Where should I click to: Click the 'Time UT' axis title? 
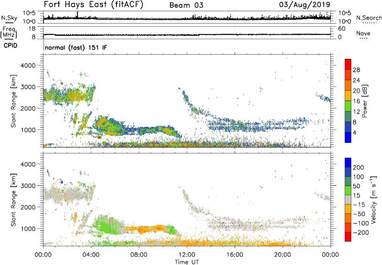point(187,262)
